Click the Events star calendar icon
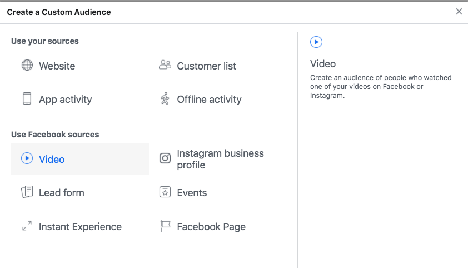The image size is (468, 268). point(165,192)
